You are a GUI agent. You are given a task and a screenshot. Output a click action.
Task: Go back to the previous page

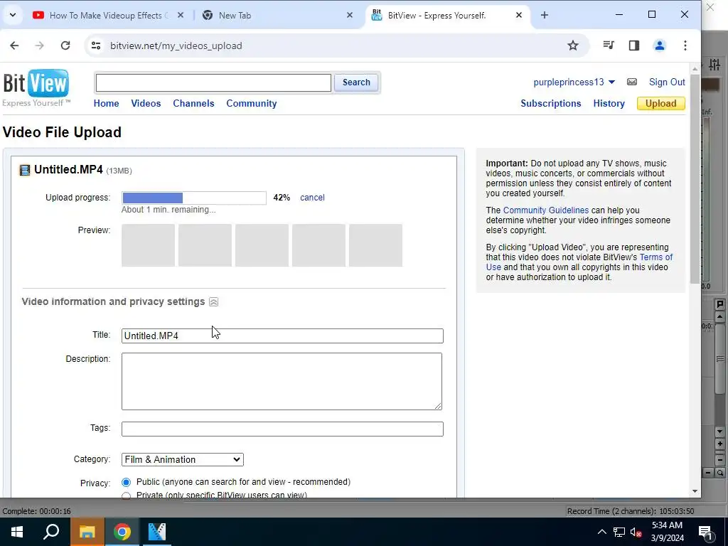(14, 45)
